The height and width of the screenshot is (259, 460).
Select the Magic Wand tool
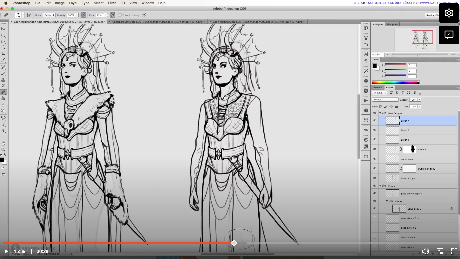pos(3,48)
